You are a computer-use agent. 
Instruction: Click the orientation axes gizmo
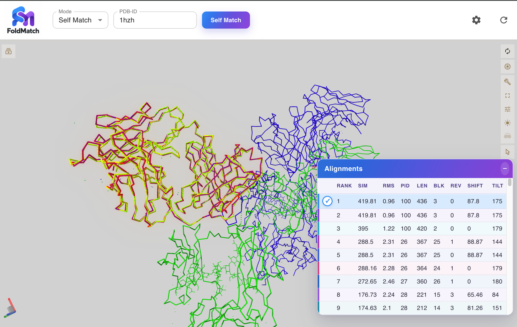click(x=10, y=308)
